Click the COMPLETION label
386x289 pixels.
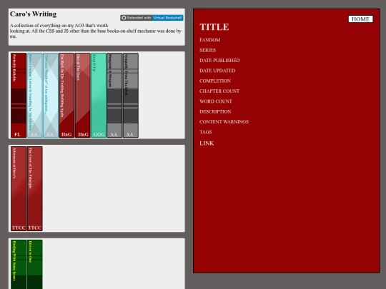215,81
